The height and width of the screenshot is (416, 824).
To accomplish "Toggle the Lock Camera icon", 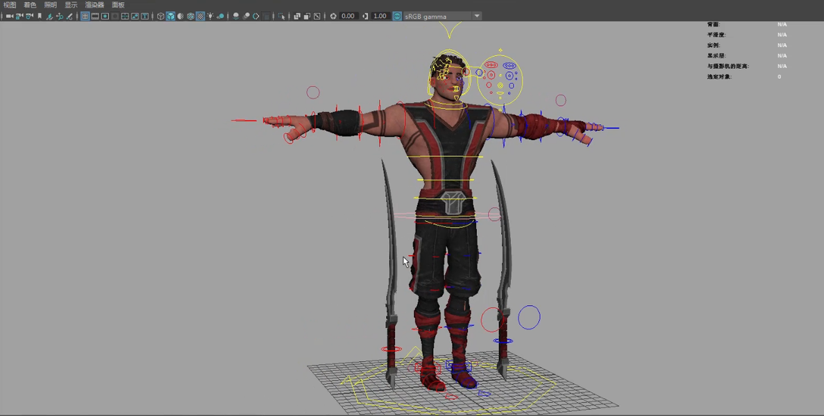I will (x=19, y=16).
